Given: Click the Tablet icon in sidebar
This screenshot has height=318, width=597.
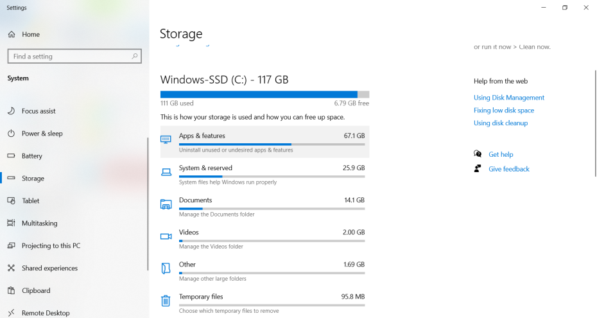Looking at the screenshot, I should 11,201.
